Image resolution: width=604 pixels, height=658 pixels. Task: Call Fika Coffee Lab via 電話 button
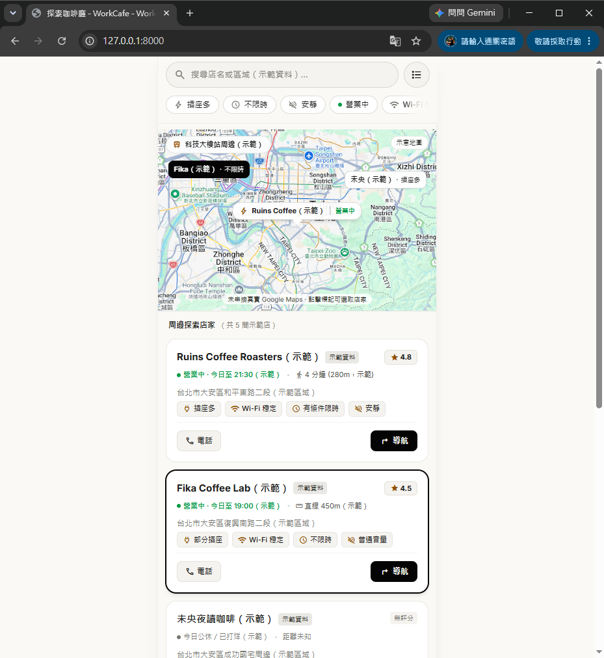coord(198,572)
